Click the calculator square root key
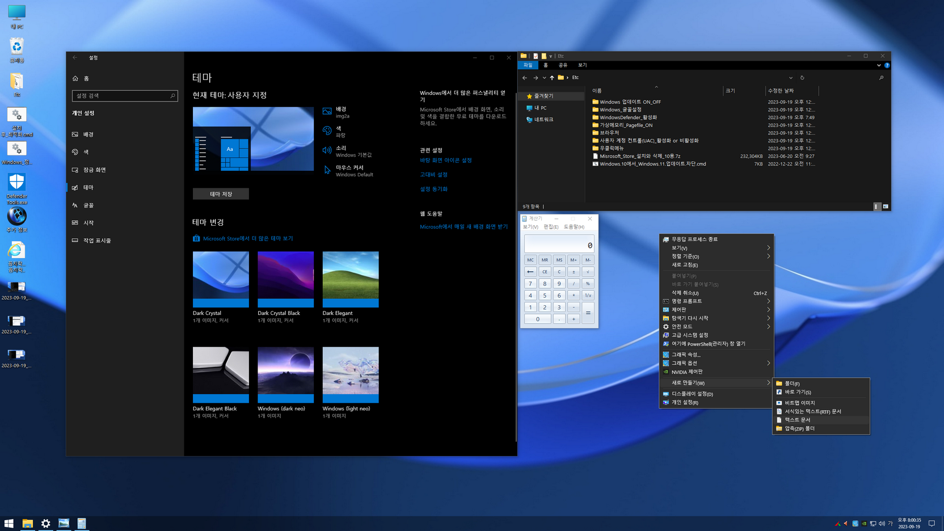The width and height of the screenshot is (944, 531). (588, 272)
